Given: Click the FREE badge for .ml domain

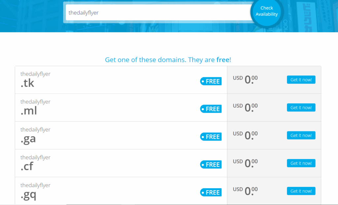Looking at the screenshot, I should [x=211, y=109].
